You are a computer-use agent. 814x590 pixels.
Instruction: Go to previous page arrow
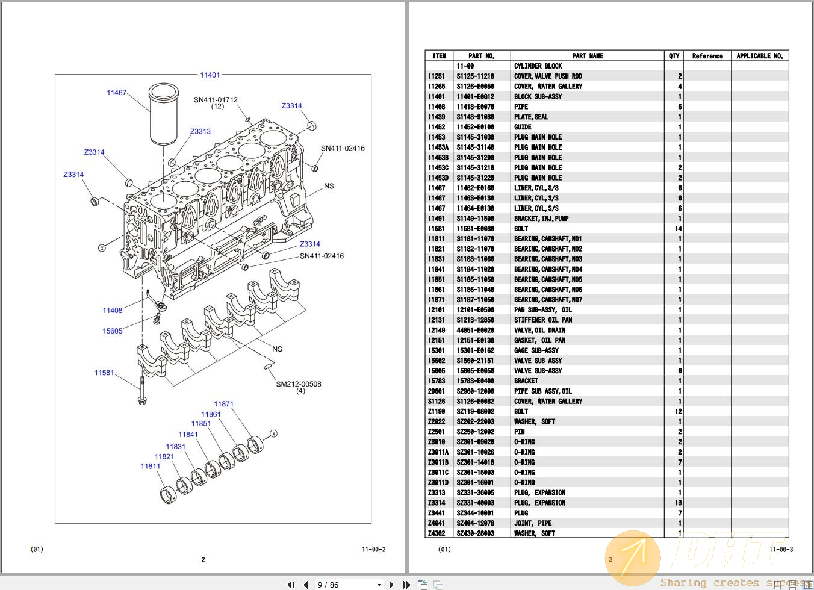306,584
